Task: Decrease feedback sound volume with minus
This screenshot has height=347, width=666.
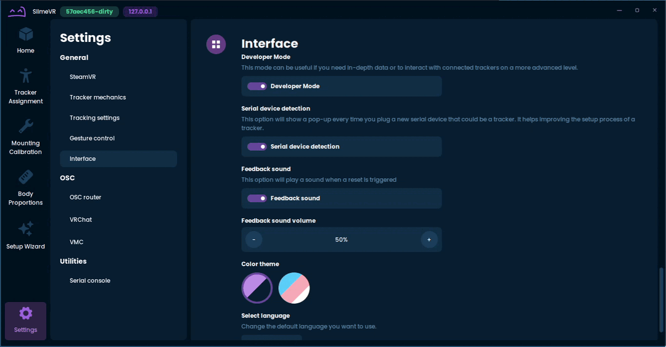Action: (253, 240)
